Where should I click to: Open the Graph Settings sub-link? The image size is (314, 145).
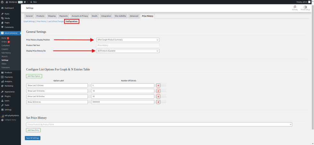point(29,21)
